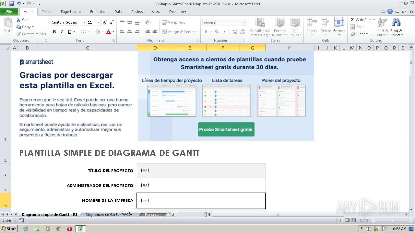
Task: Click Increase Decimal icon
Action: pyautogui.click(x=235, y=32)
